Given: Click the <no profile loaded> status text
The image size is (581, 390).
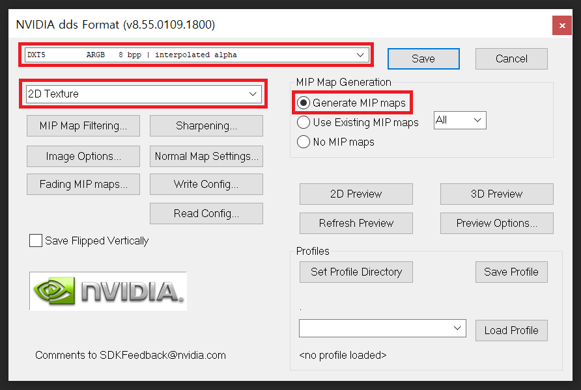Looking at the screenshot, I should (343, 356).
